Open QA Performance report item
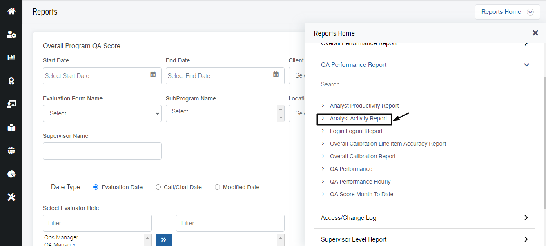 pyautogui.click(x=351, y=169)
